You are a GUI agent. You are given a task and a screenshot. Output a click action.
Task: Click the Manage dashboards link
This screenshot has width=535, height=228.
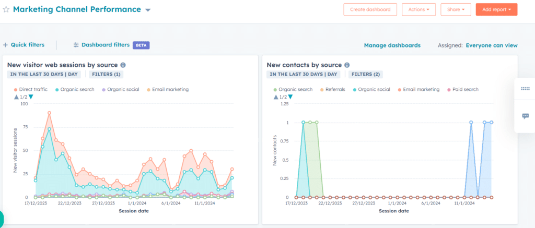pos(392,45)
